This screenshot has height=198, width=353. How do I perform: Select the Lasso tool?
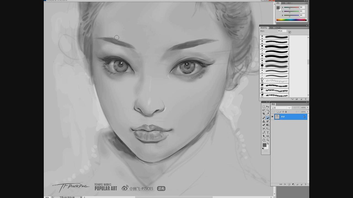tap(264, 110)
